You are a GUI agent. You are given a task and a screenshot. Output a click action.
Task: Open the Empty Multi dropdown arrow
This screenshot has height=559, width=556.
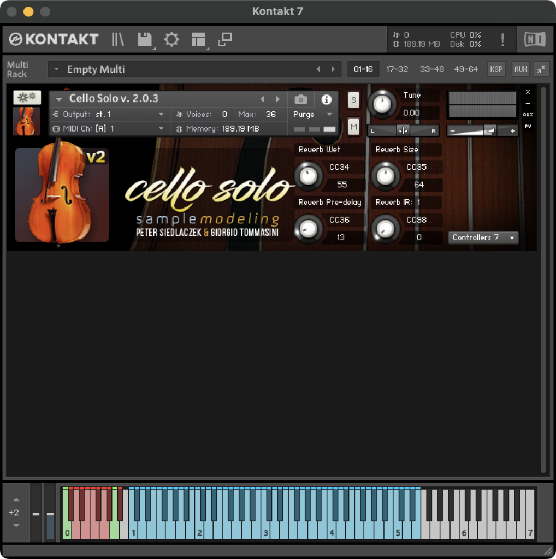(56, 69)
